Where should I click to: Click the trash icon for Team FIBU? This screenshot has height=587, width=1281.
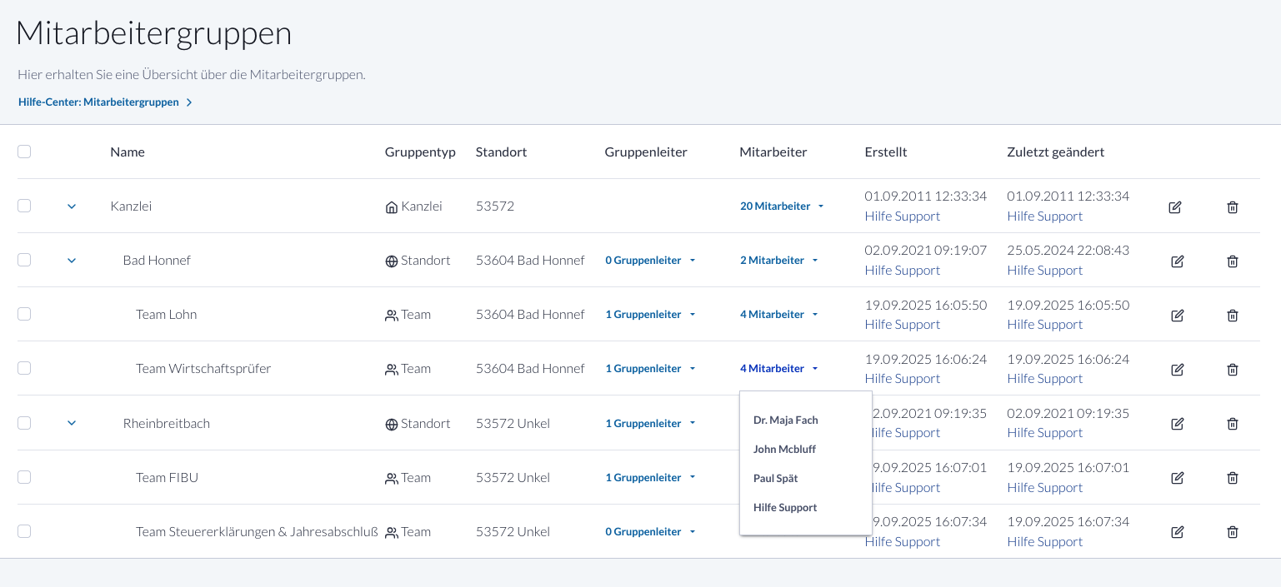point(1233,477)
